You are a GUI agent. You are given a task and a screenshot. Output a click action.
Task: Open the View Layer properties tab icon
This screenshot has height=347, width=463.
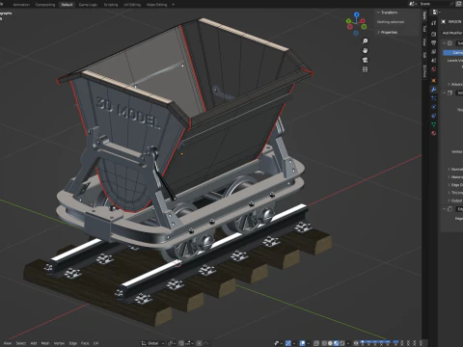[434, 51]
